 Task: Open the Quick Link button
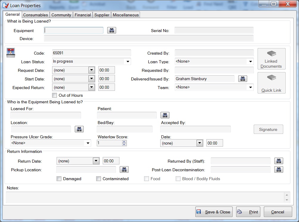[x=271, y=83]
